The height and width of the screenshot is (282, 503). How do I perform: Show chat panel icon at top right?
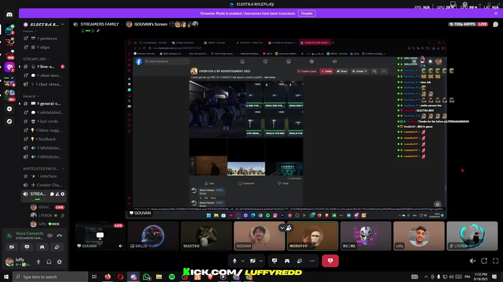[496, 24]
